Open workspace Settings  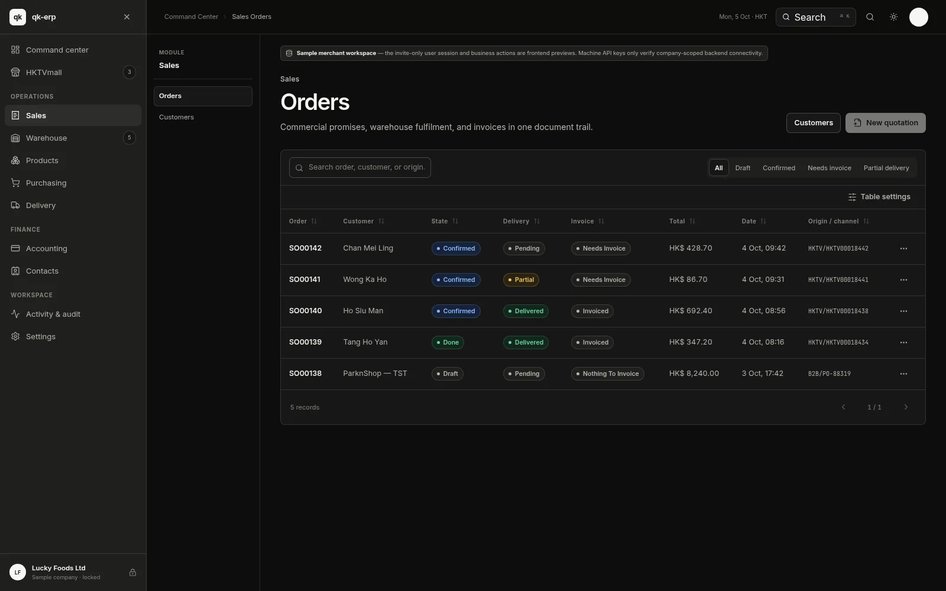tap(73, 336)
